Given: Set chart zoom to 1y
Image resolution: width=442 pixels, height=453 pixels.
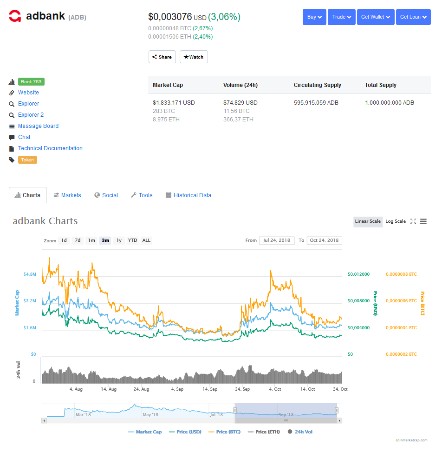Looking at the screenshot, I should (x=119, y=240).
